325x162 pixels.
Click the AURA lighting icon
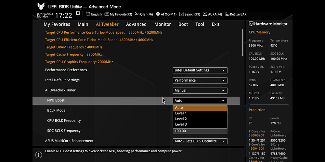[x=205, y=14]
